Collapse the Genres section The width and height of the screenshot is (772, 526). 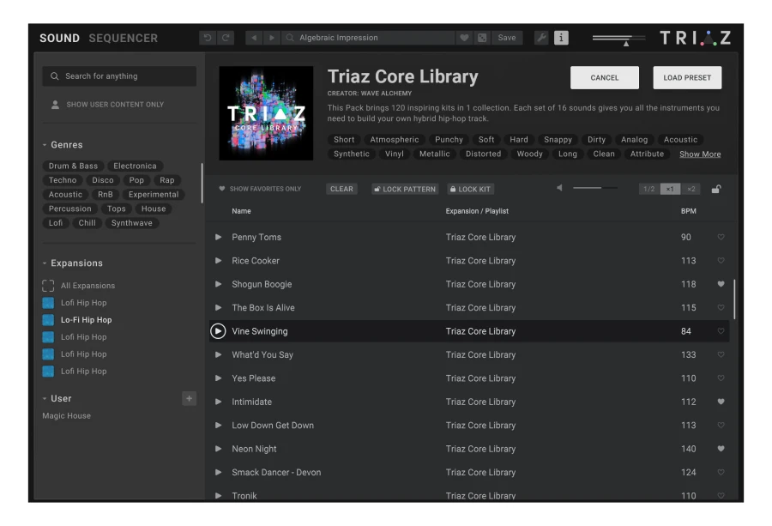[x=45, y=145]
